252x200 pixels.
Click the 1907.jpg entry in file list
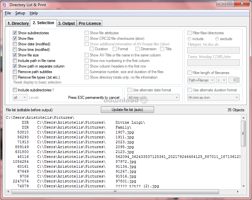tap(125, 132)
